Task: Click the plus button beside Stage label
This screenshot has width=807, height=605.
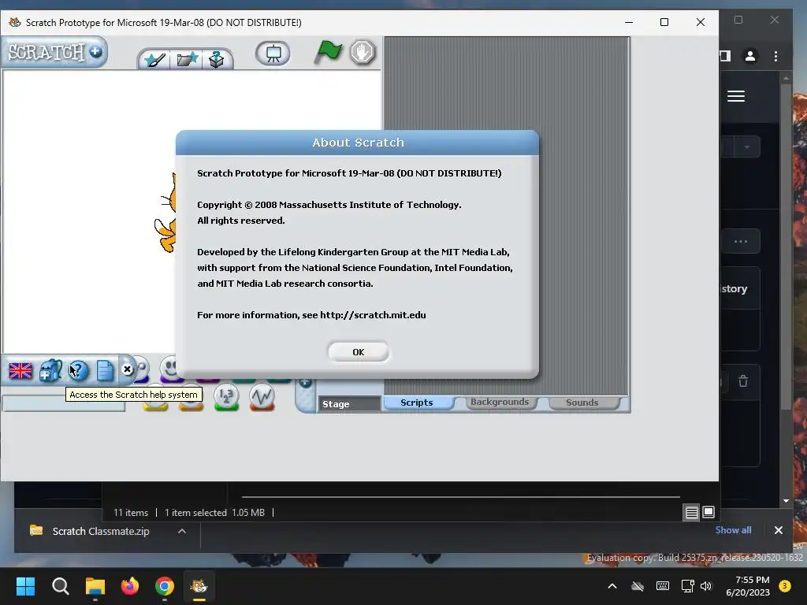Action: pos(305,382)
